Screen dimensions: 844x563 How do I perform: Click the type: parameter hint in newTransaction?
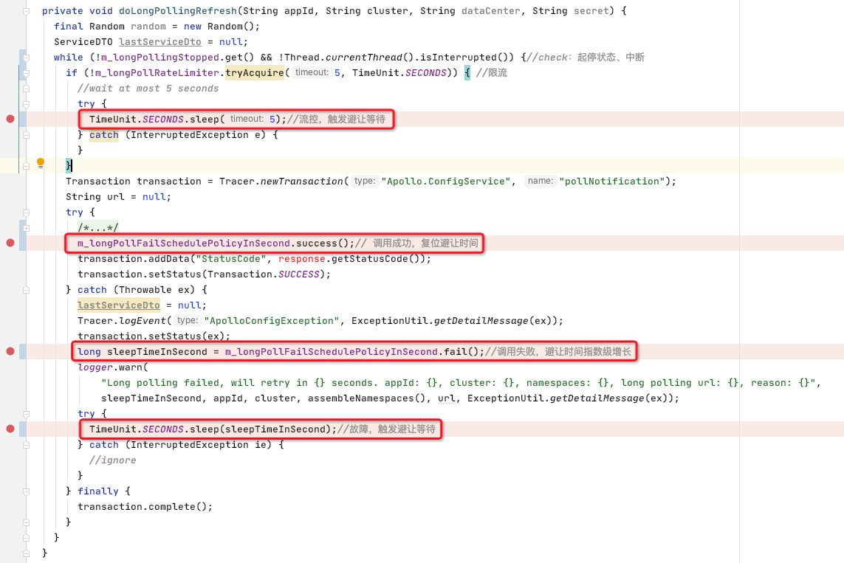365,181
